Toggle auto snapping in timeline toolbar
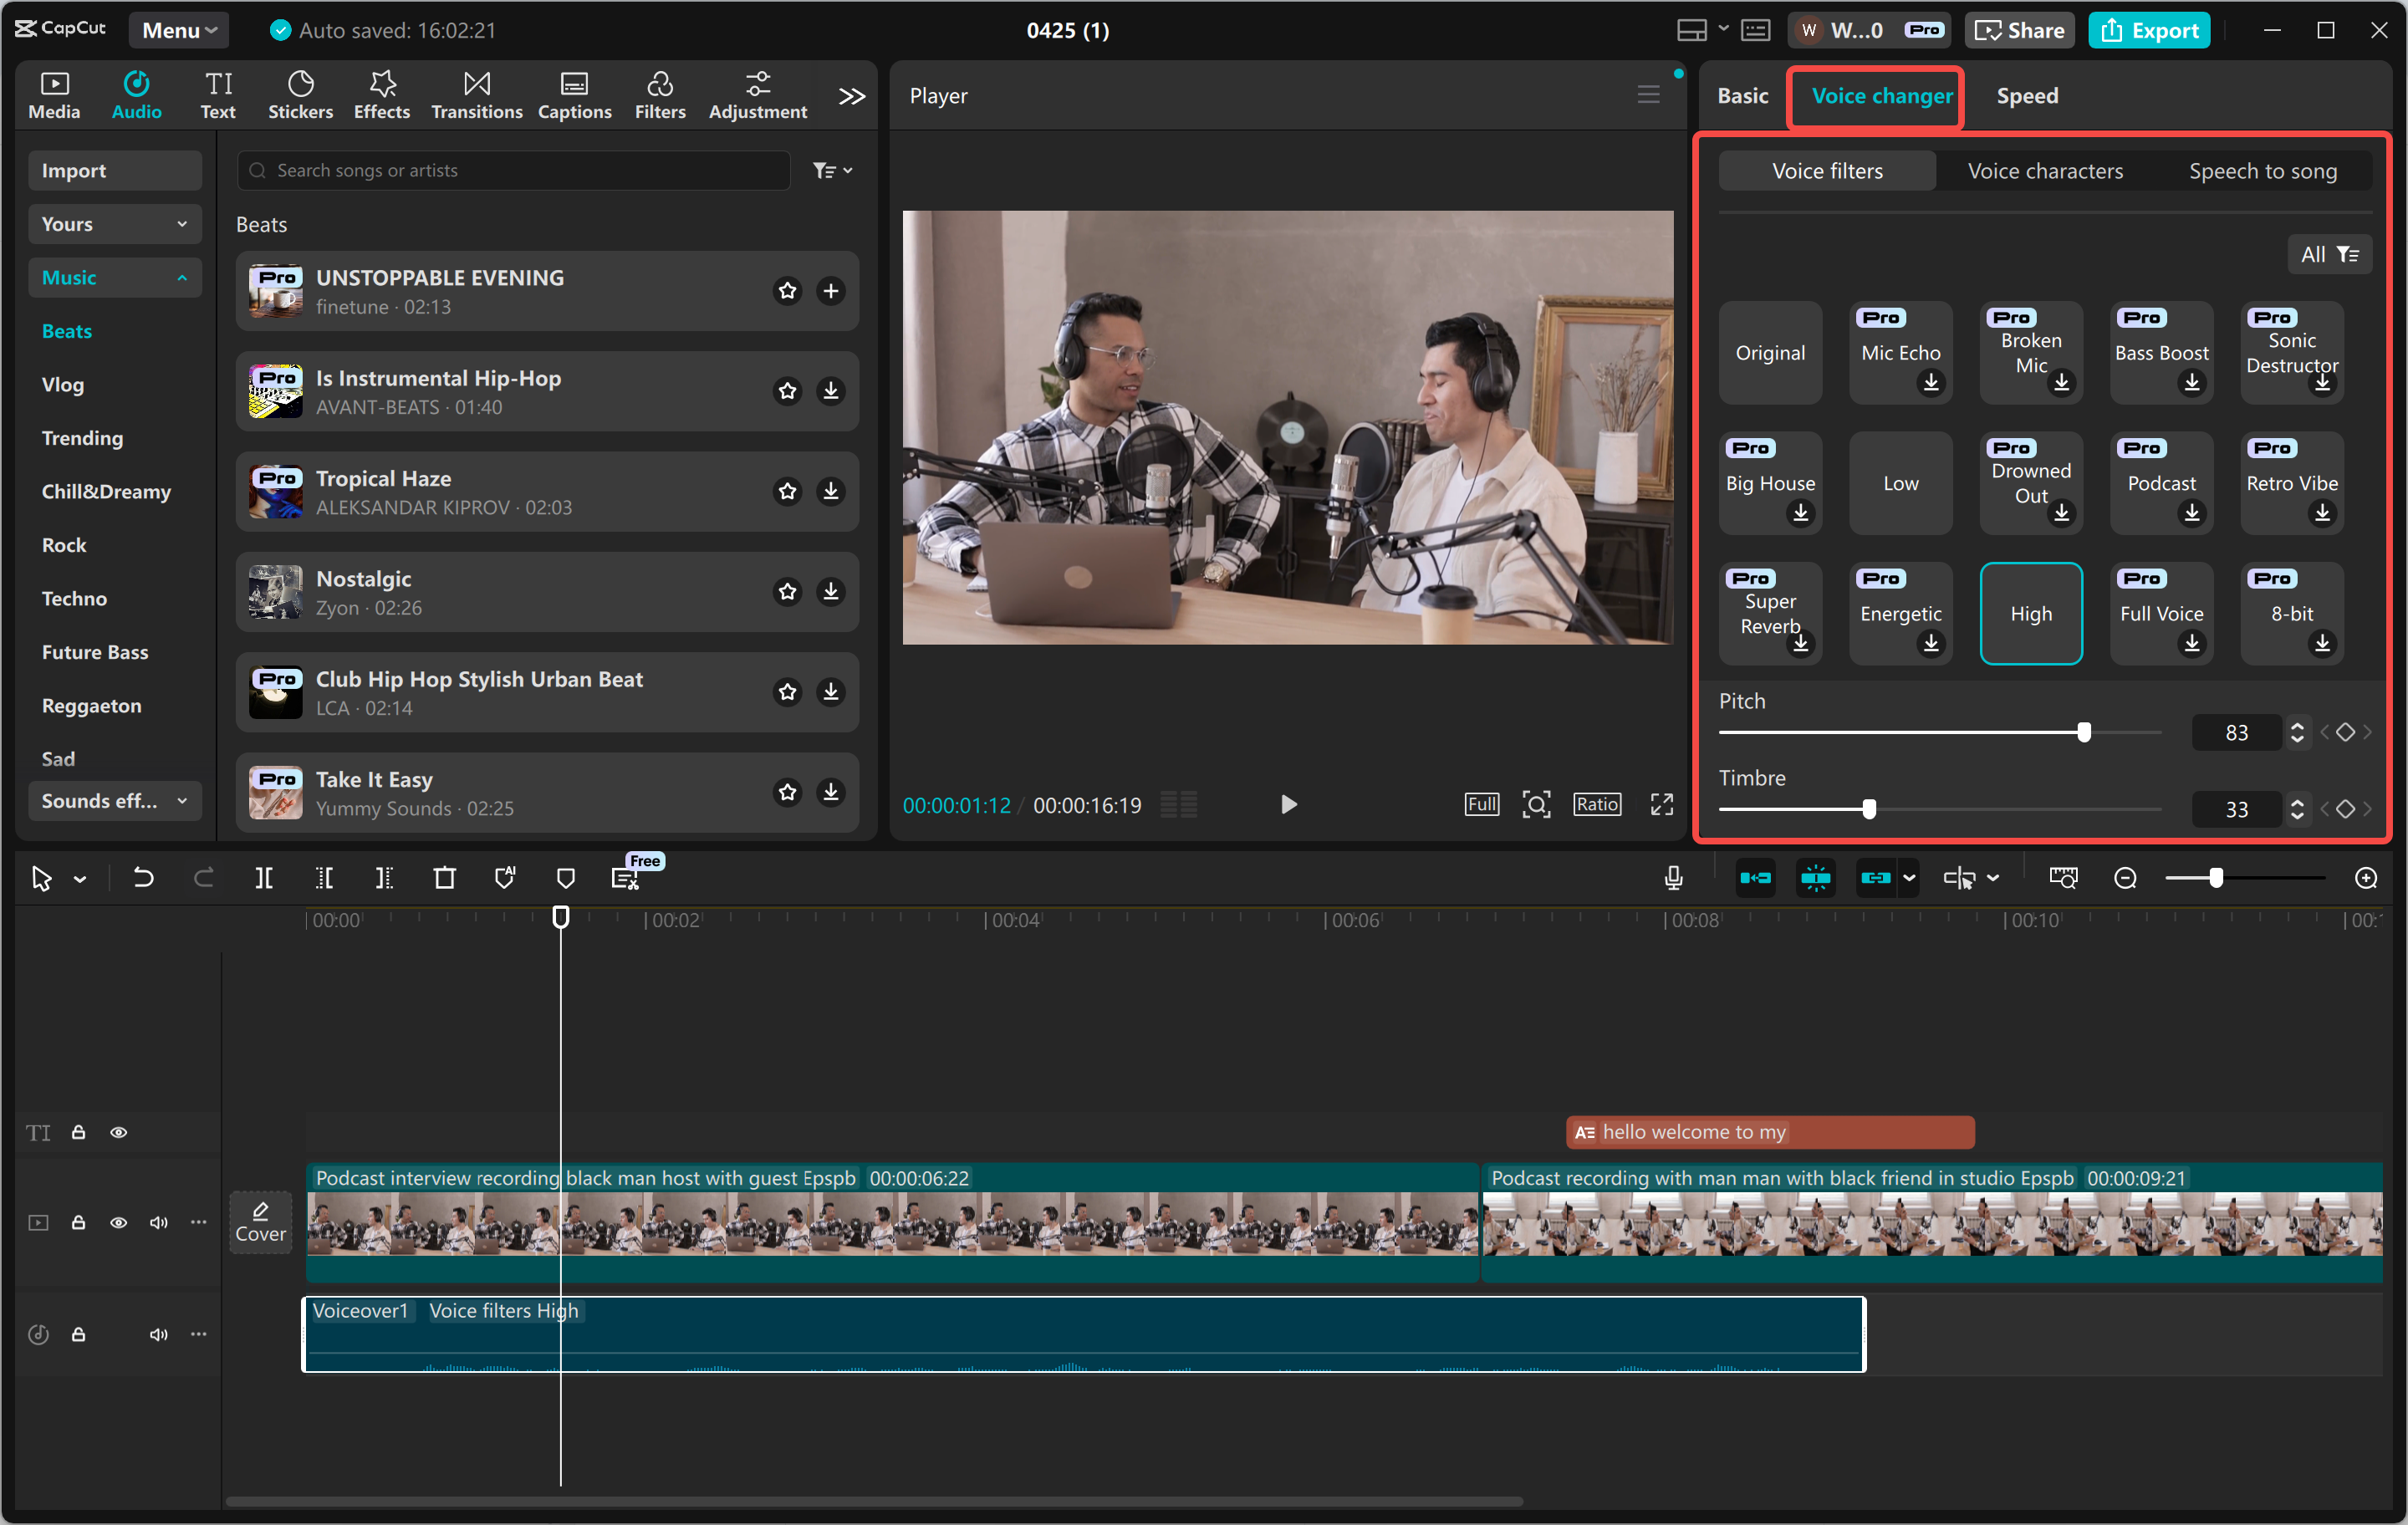2408x1525 pixels. [x=1815, y=878]
